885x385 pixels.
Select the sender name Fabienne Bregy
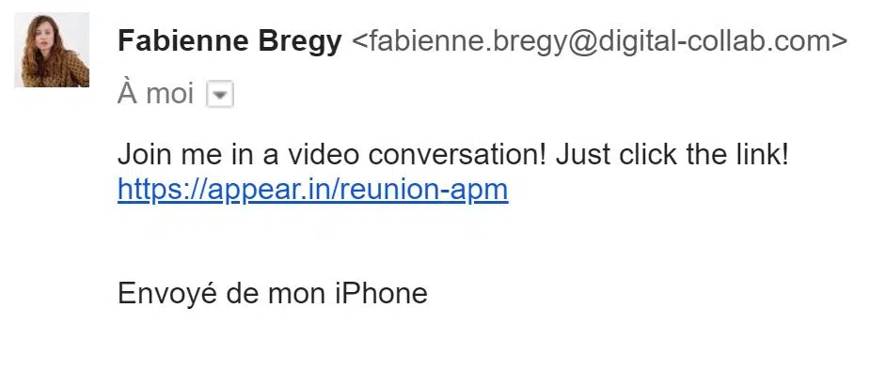pos(229,41)
